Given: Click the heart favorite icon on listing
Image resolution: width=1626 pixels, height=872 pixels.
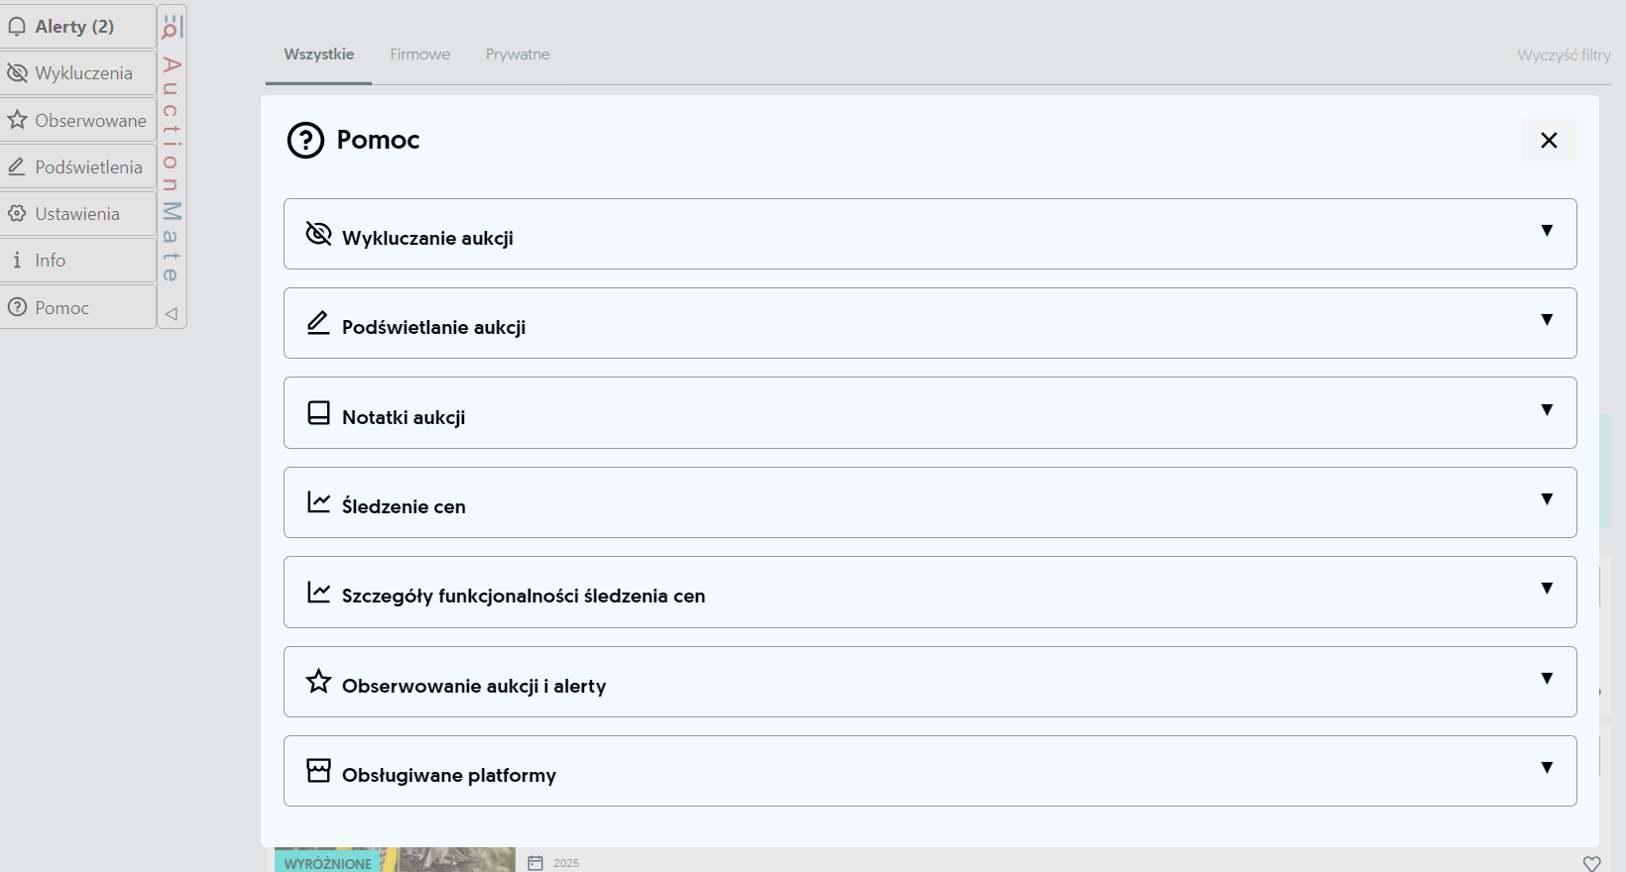Looking at the screenshot, I should tap(1591, 863).
